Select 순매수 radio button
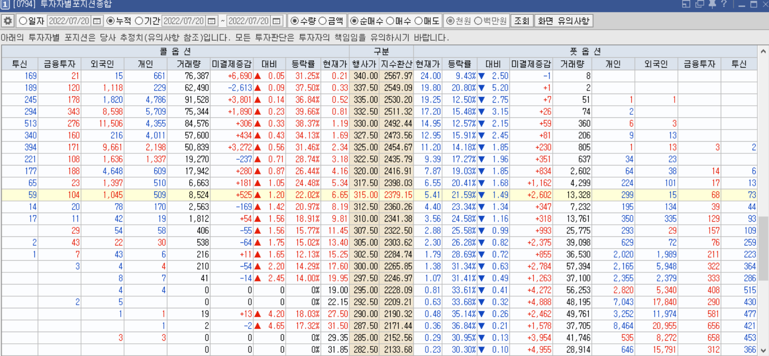The width and height of the screenshot is (769, 356). click(367, 21)
